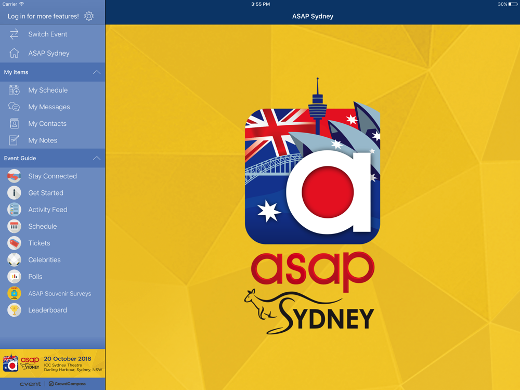Open ASAP Souvenir Surveys

coord(53,293)
